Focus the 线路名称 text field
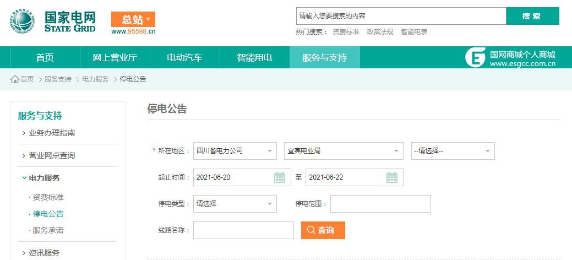This screenshot has width=572, height=260. 243,230
